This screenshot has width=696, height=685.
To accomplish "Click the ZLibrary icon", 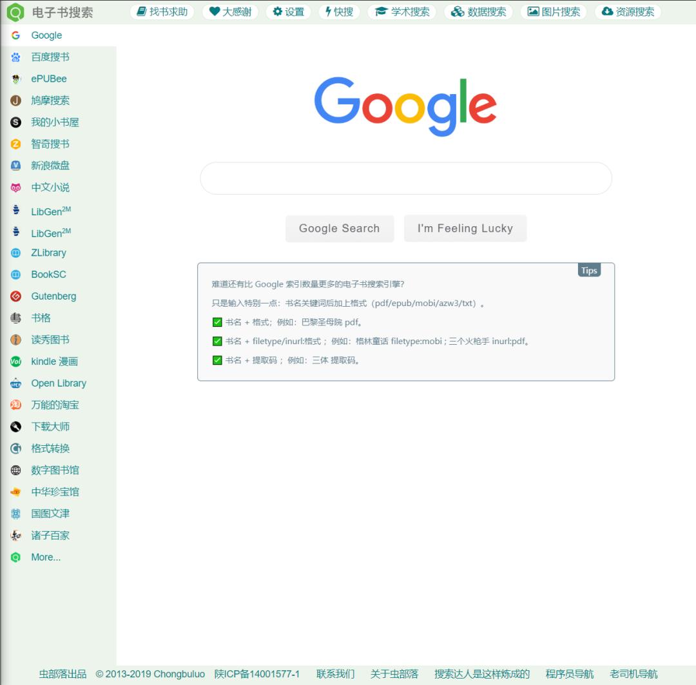I will click(15, 253).
